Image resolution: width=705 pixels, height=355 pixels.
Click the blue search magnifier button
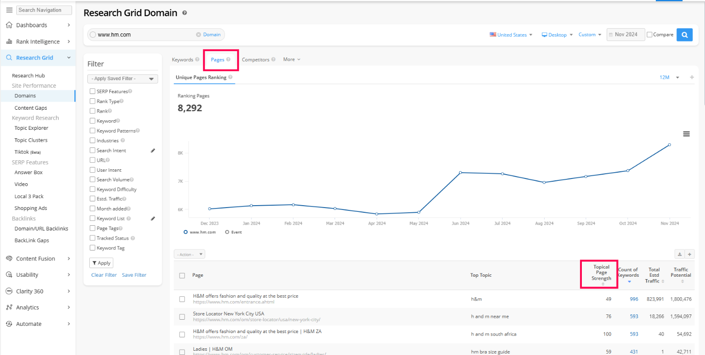tap(684, 35)
